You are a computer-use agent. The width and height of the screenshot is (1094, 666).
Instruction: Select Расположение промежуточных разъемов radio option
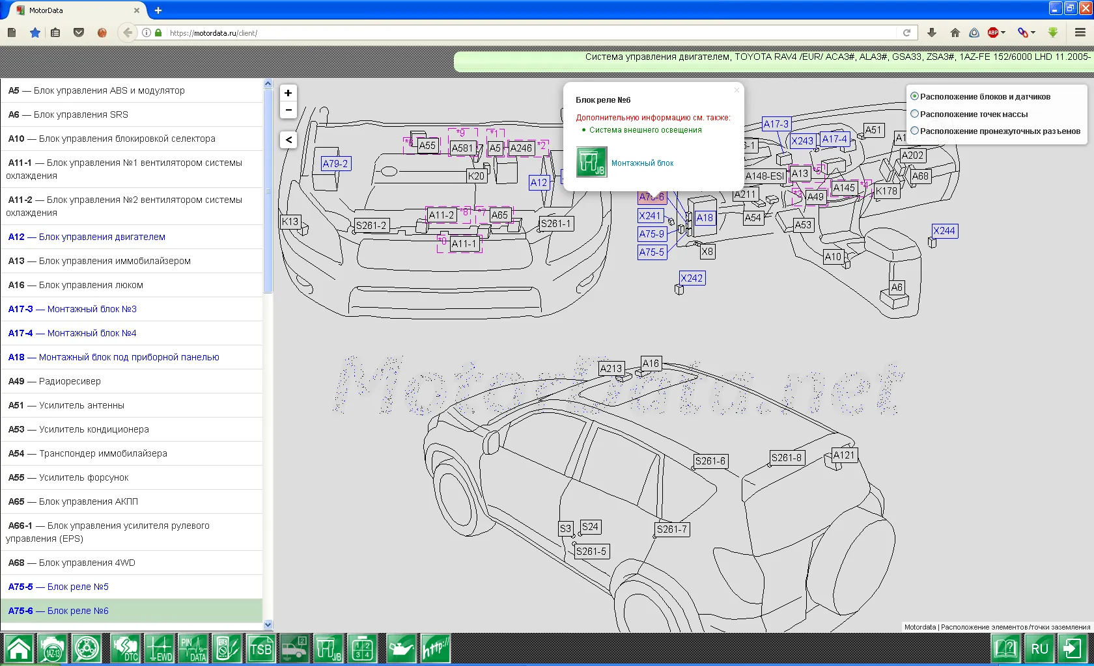click(914, 131)
